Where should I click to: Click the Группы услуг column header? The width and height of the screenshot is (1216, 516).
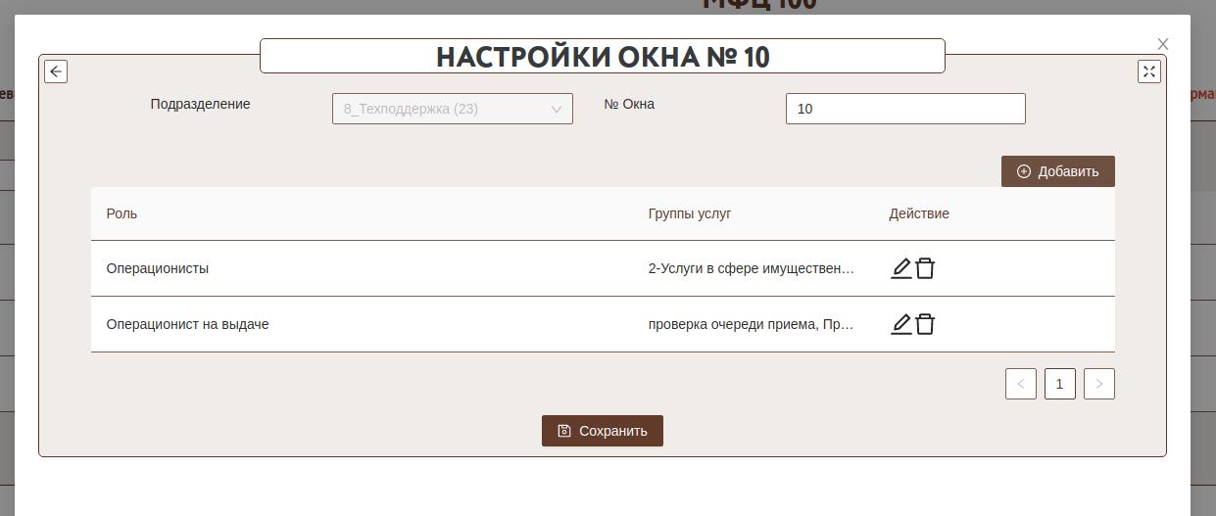pos(689,213)
